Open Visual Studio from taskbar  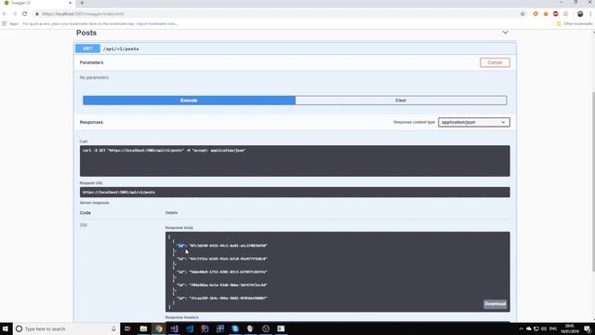[174, 328]
